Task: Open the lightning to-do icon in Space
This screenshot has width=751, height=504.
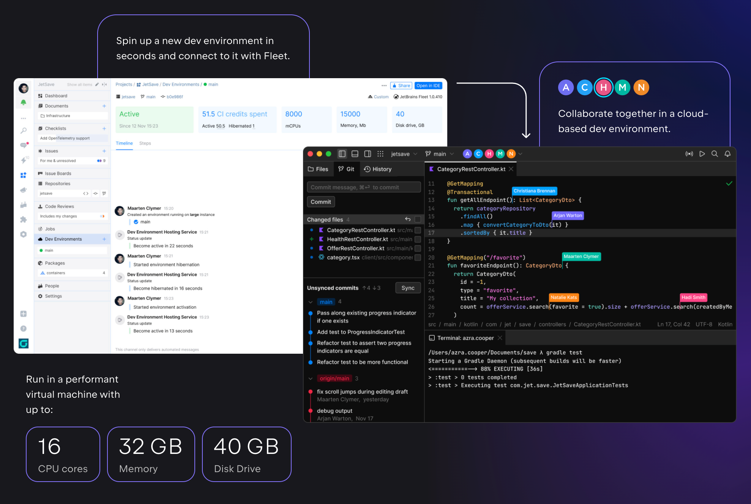Action: click(x=24, y=160)
